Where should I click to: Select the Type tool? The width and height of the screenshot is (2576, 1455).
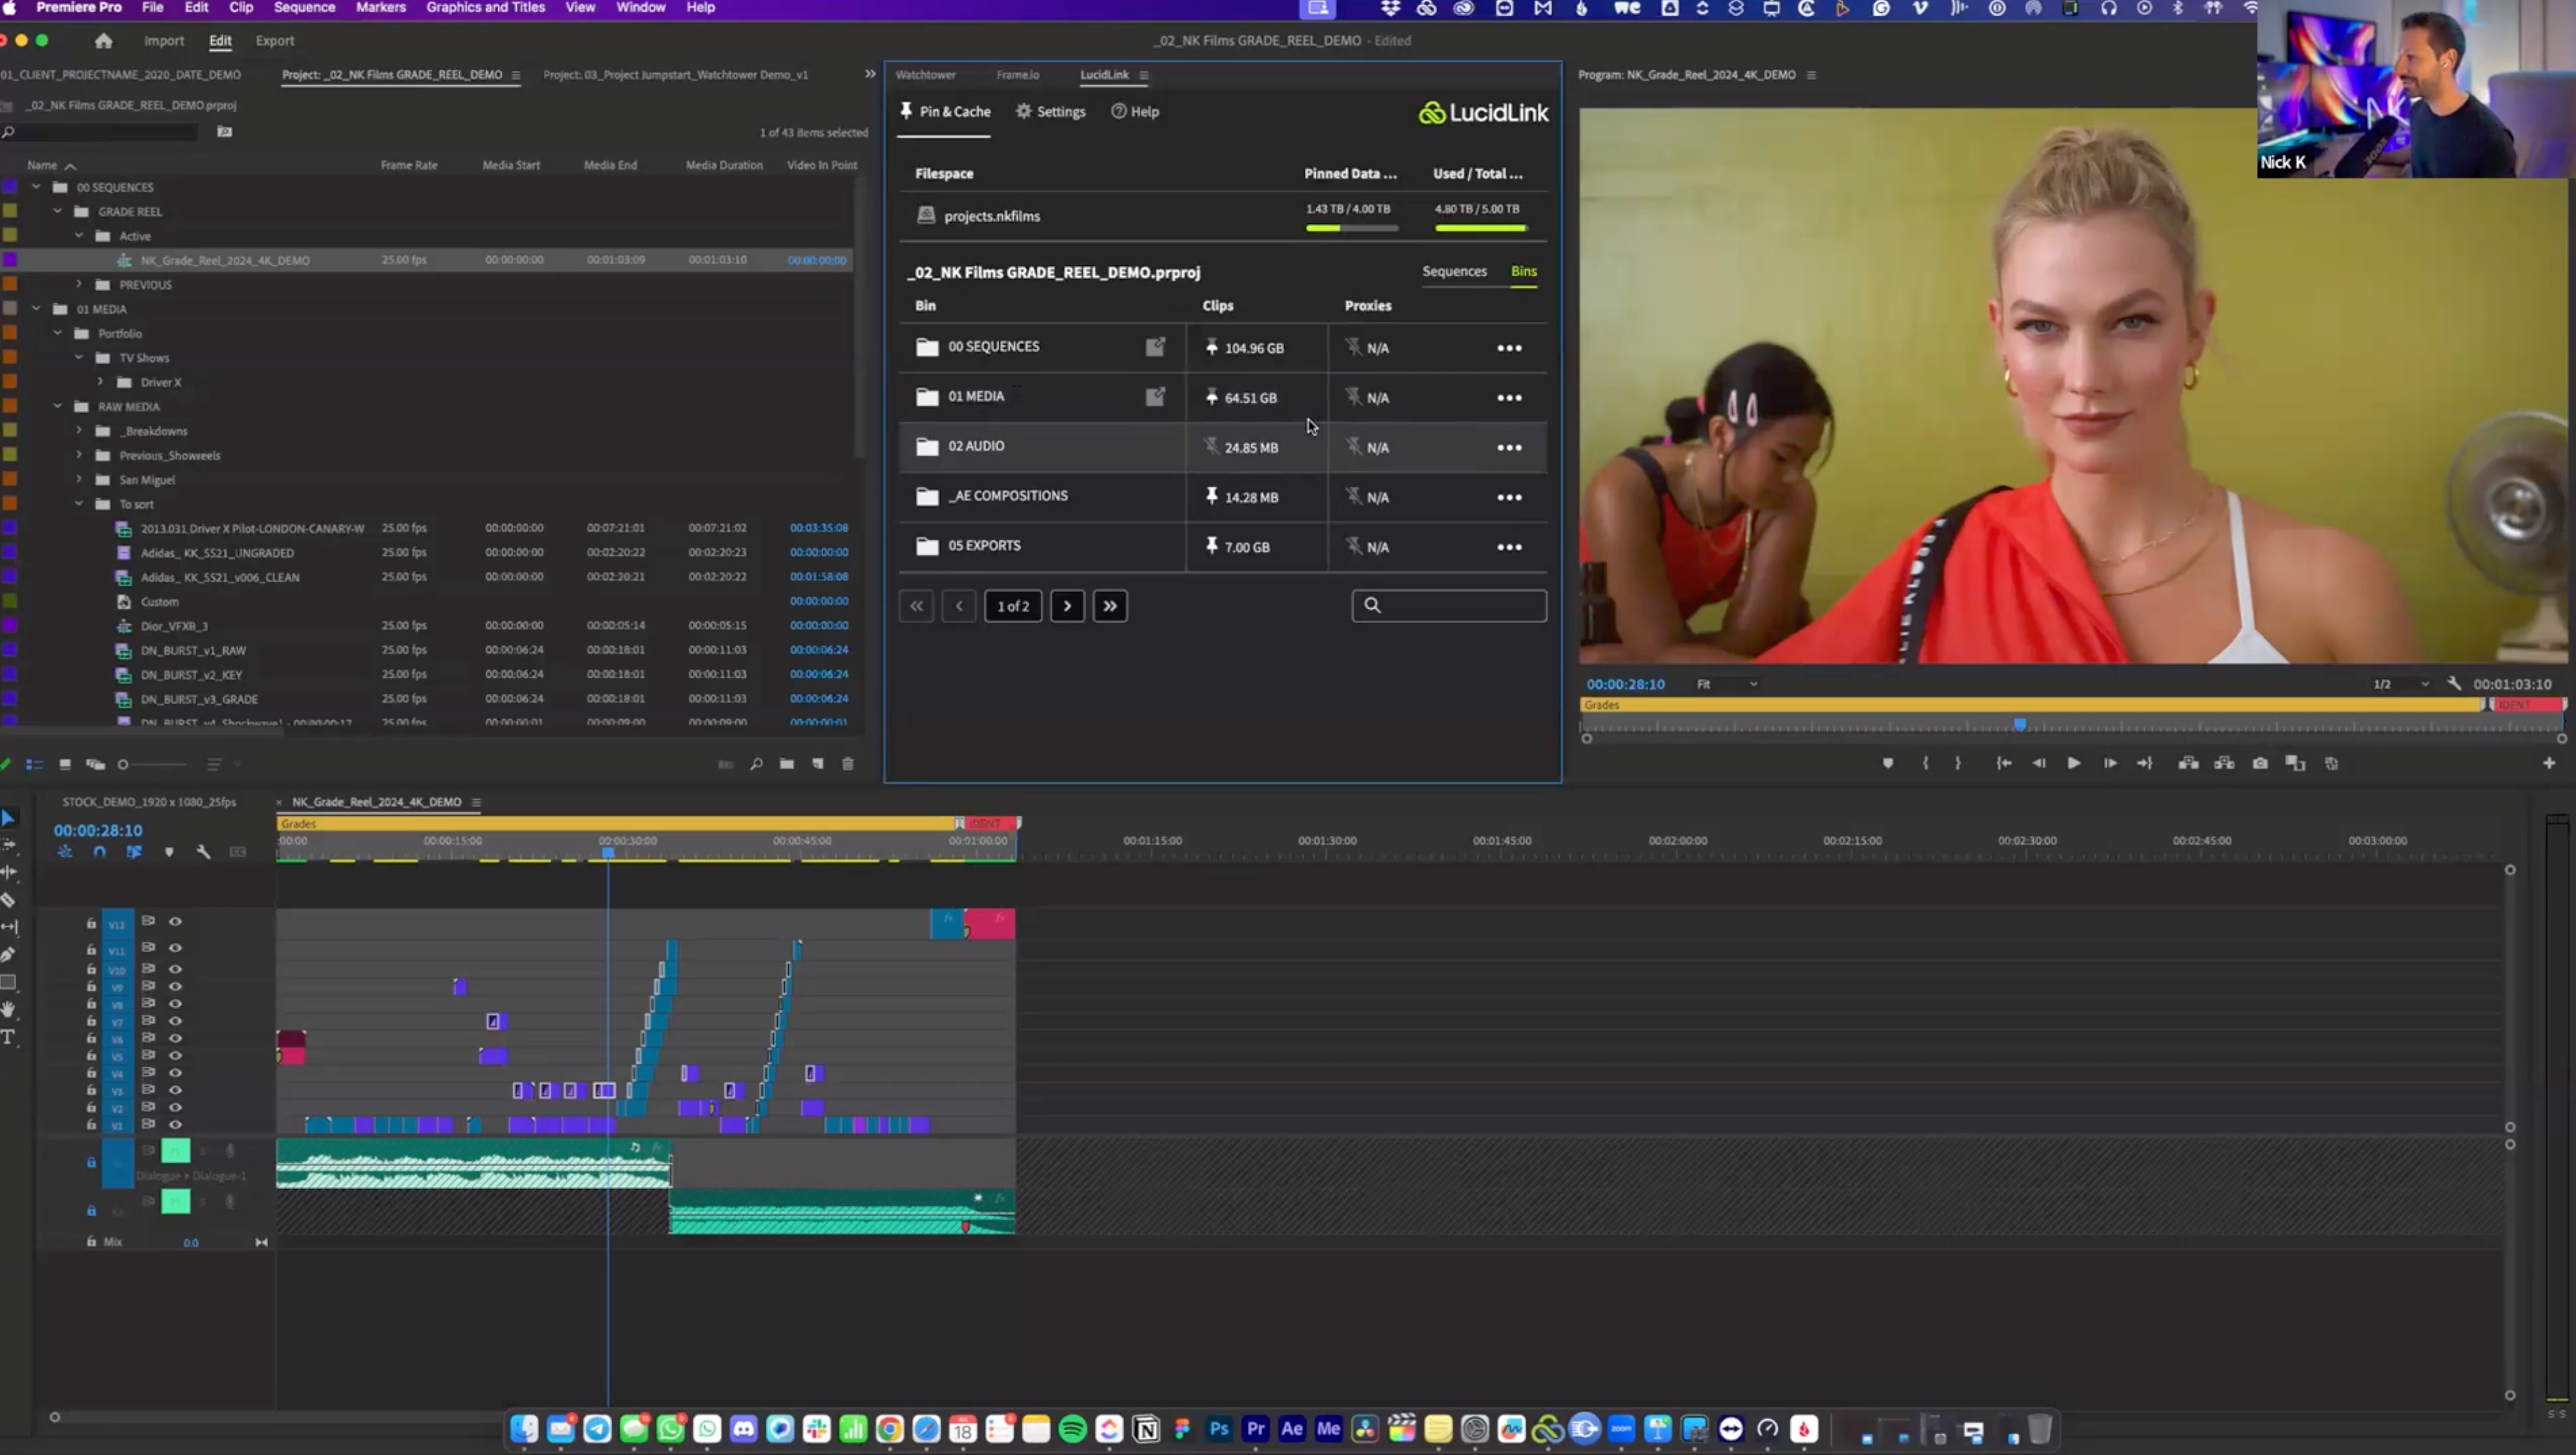tap(8, 1037)
